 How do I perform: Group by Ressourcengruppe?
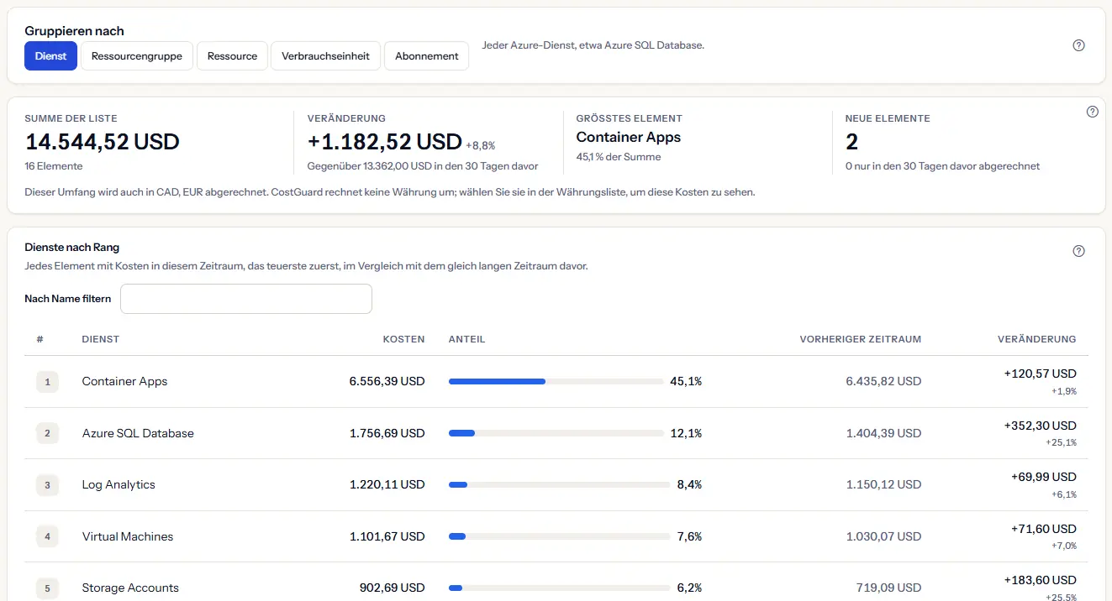coord(137,56)
